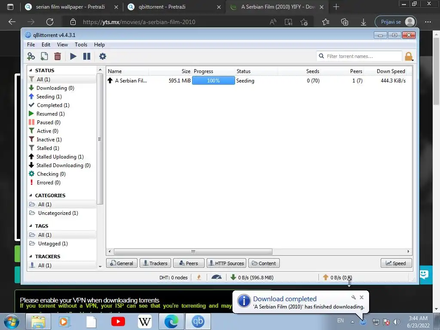Collapse the TAGS section
Image resolution: width=440 pixels, height=330 pixels.
[x=31, y=226]
